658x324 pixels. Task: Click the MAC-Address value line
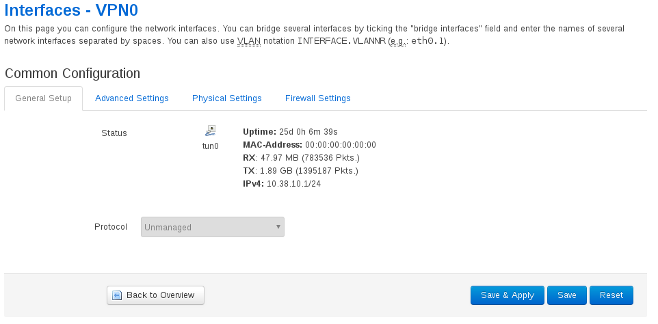pyautogui.click(x=309, y=145)
